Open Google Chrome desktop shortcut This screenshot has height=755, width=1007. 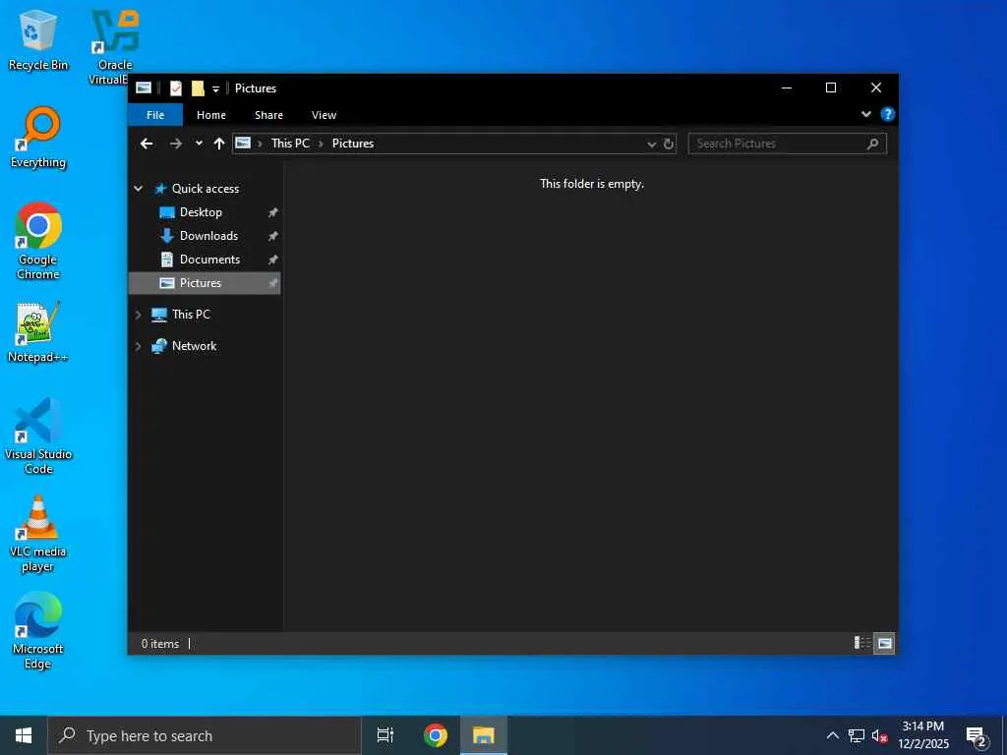click(x=38, y=241)
